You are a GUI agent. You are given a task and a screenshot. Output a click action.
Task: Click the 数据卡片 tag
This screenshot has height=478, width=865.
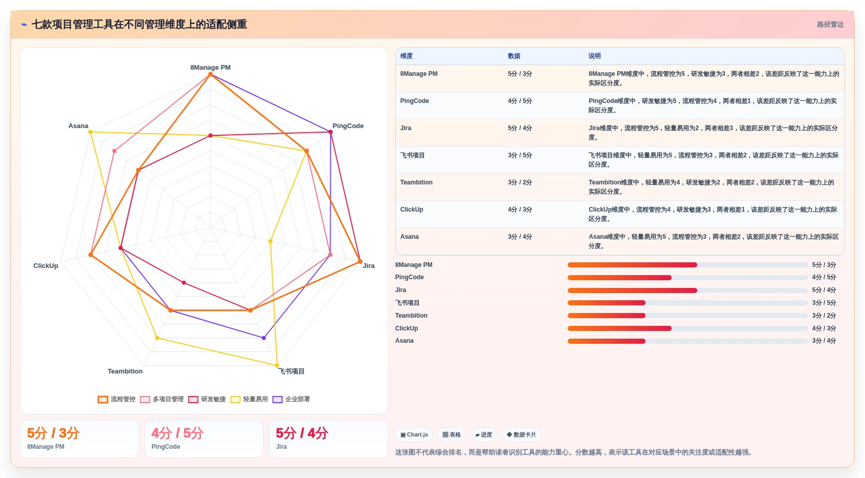click(521, 434)
